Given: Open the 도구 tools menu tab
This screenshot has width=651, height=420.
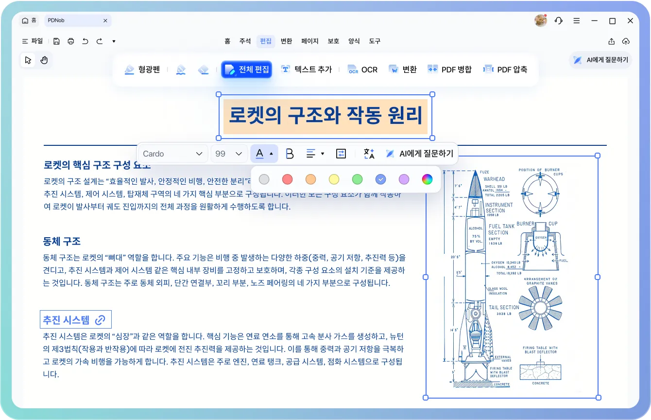Looking at the screenshot, I should 375,41.
